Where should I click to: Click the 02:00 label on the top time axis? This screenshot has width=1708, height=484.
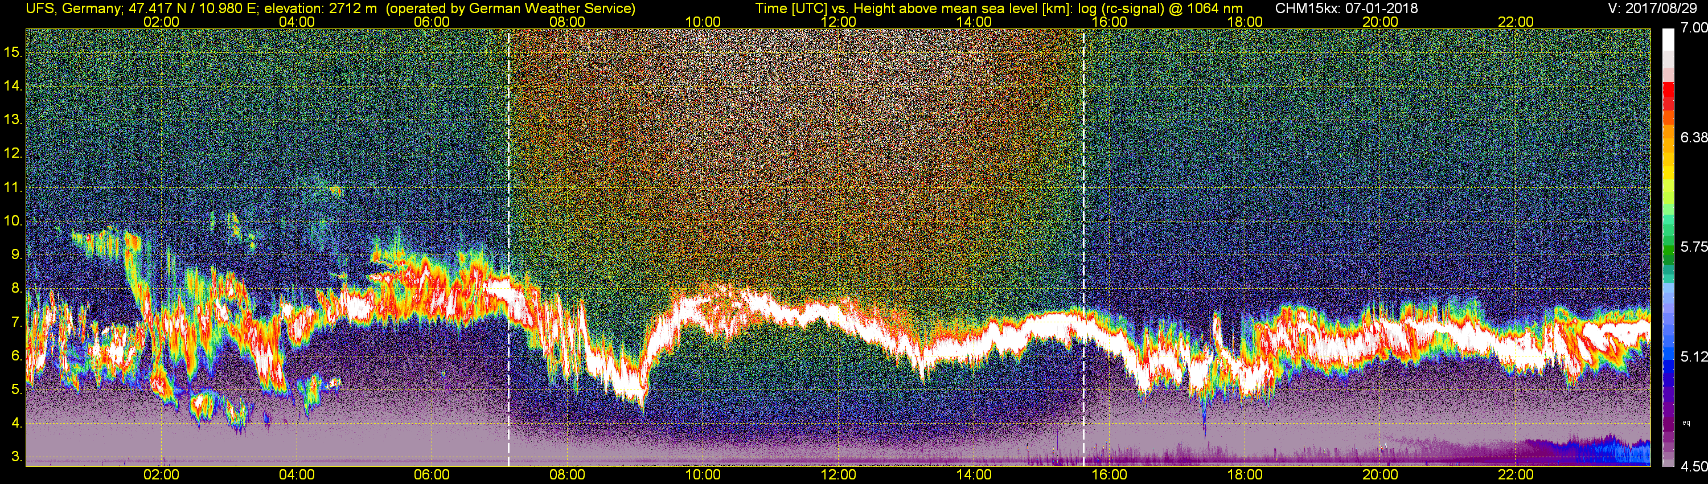pyautogui.click(x=161, y=22)
